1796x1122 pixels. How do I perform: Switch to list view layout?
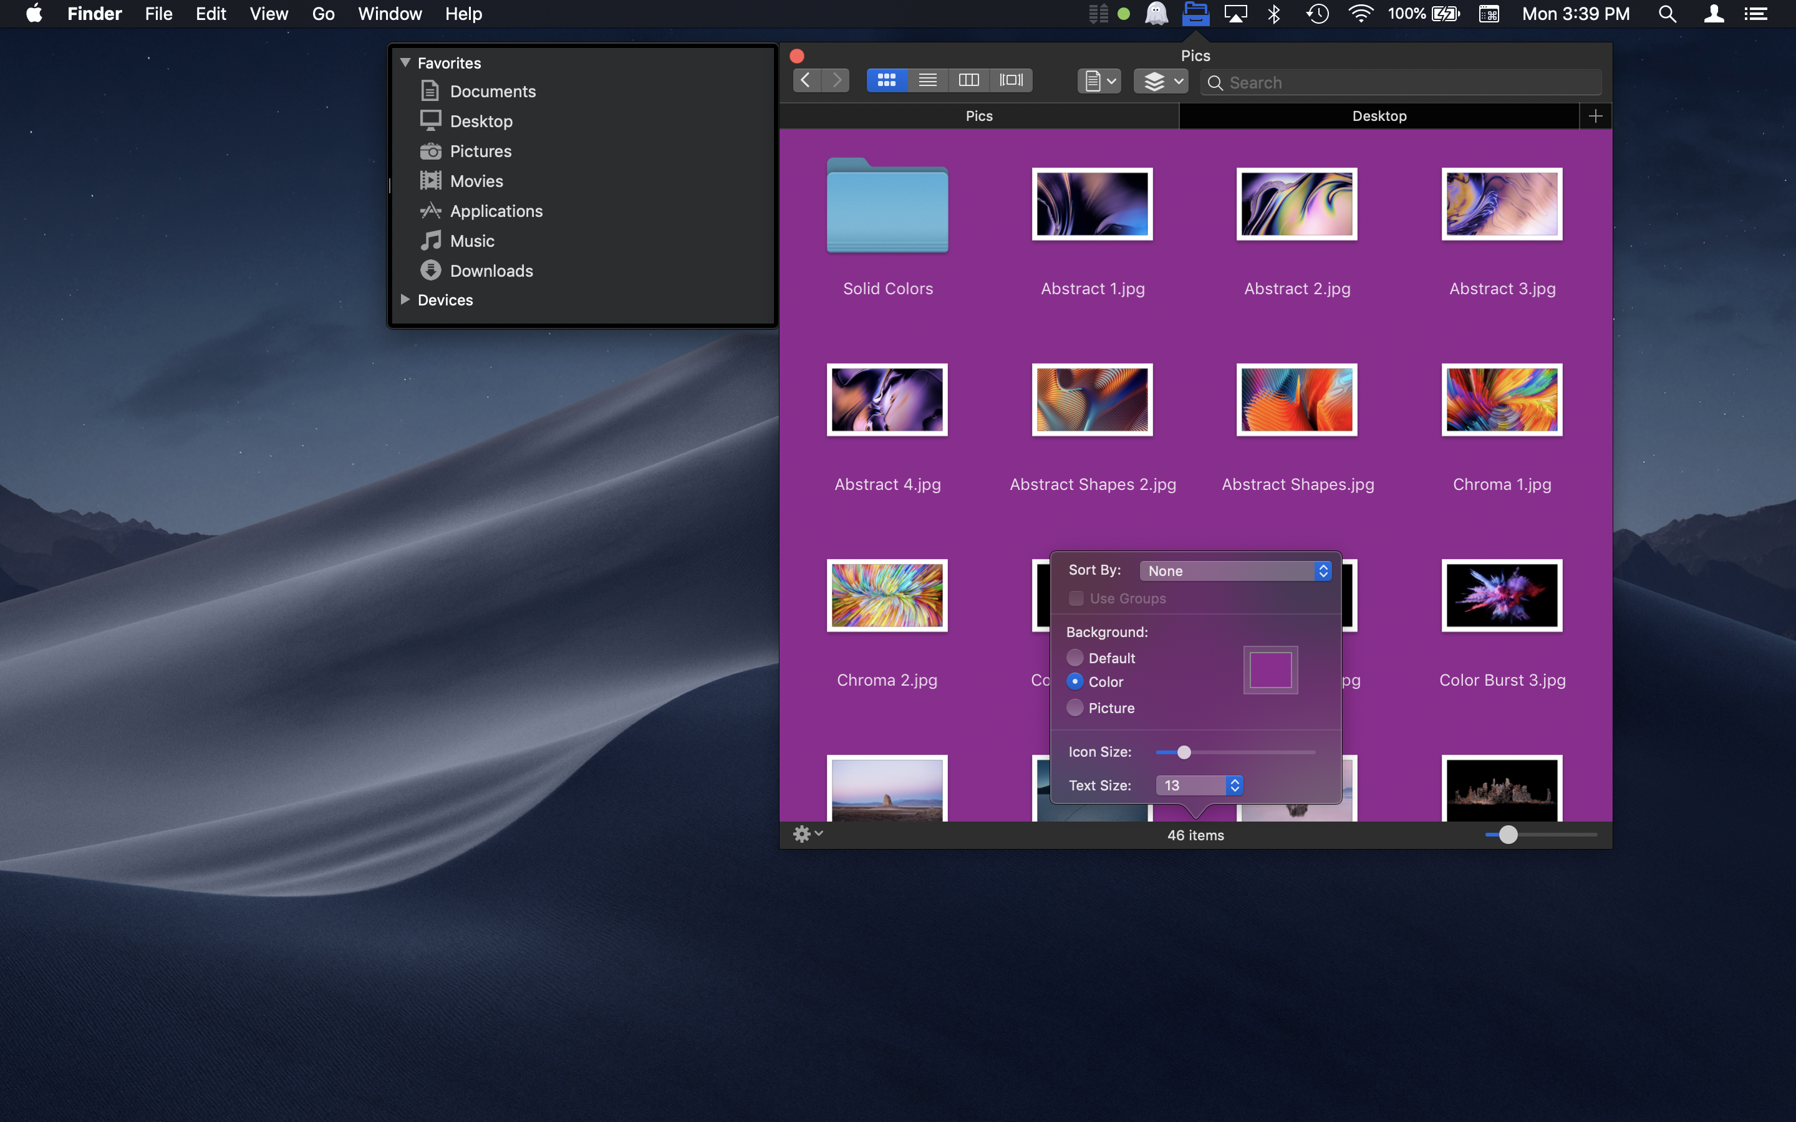(x=927, y=80)
